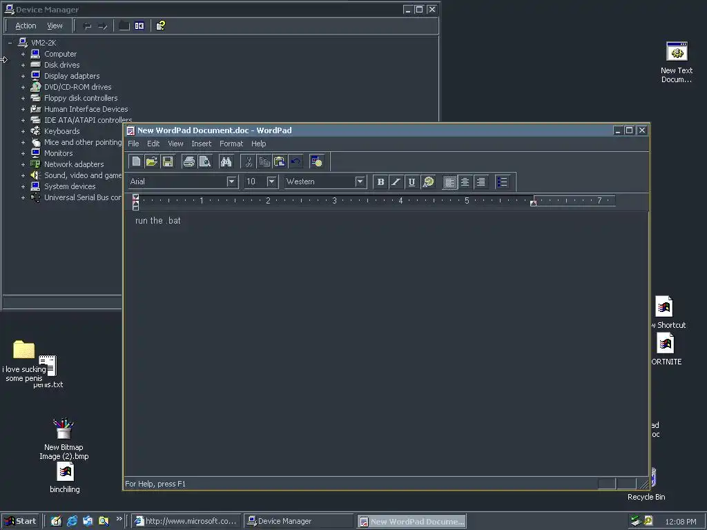Select the binchiling desktop icon
This screenshot has height=530, width=707.
[65, 478]
